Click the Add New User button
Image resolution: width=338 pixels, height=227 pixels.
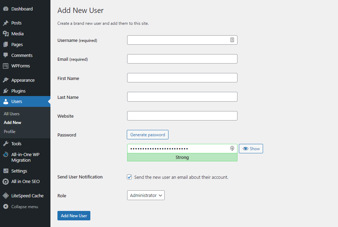[74, 215]
